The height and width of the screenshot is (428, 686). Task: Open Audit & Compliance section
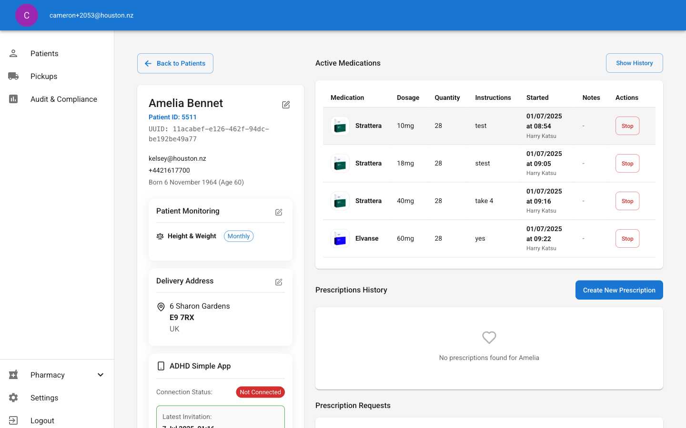[57, 99]
